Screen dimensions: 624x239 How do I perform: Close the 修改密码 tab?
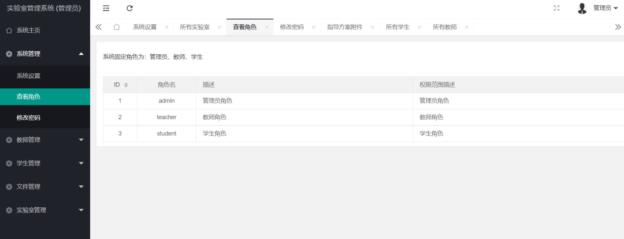[313, 27]
